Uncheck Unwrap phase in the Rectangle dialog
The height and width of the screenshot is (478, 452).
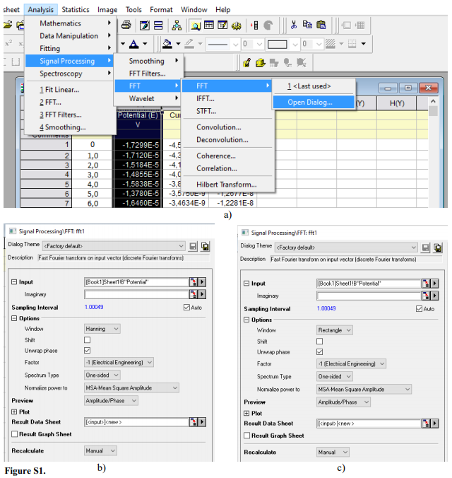click(320, 351)
